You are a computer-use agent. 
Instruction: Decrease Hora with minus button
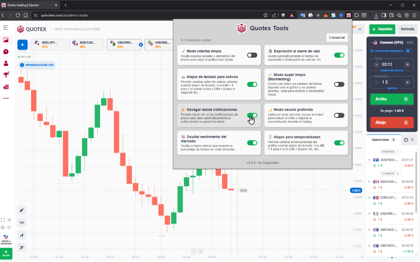point(376,65)
